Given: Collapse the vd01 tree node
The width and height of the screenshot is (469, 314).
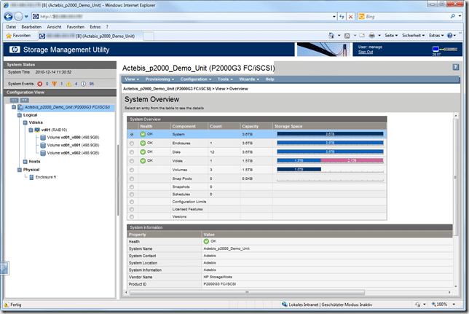Looking at the screenshot, I should pos(31,130).
